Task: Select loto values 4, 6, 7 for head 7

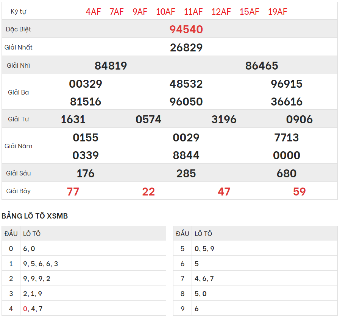Action: pyautogui.click(x=204, y=279)
